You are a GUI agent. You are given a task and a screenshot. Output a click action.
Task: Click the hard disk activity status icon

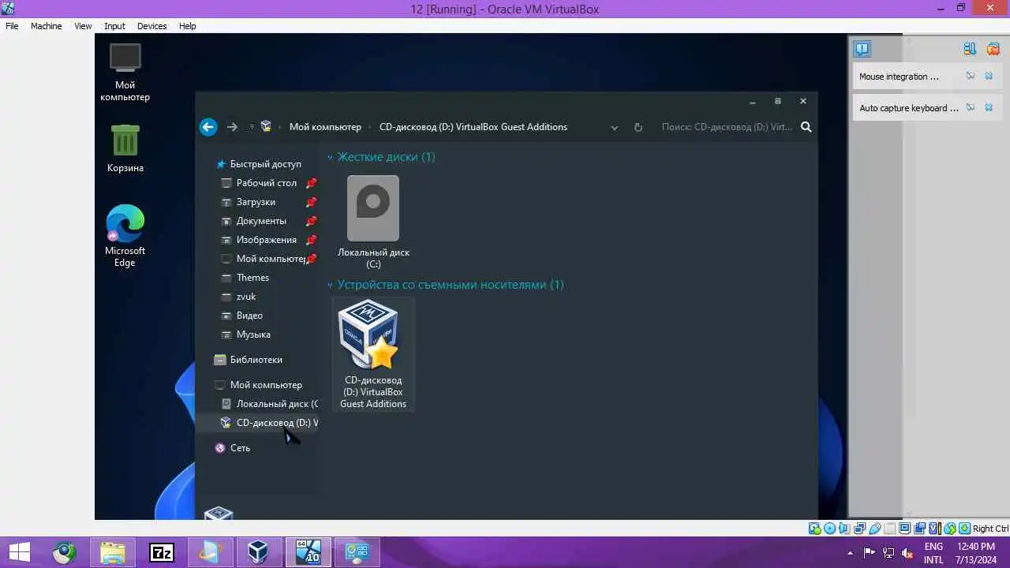(x=814, y=529)
